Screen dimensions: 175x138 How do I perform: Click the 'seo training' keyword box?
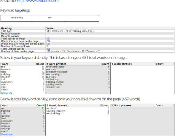17,18
